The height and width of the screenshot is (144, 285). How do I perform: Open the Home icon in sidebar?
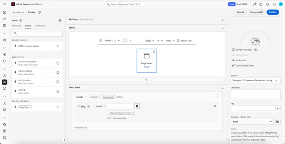[5, 12]
